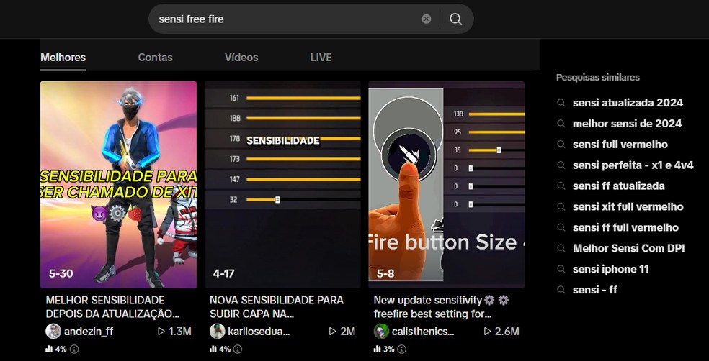Click the info icon under calisthenics

tap(401, 349)
